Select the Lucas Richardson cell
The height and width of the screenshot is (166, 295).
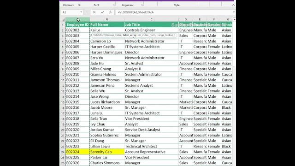[x=107, y=102]
